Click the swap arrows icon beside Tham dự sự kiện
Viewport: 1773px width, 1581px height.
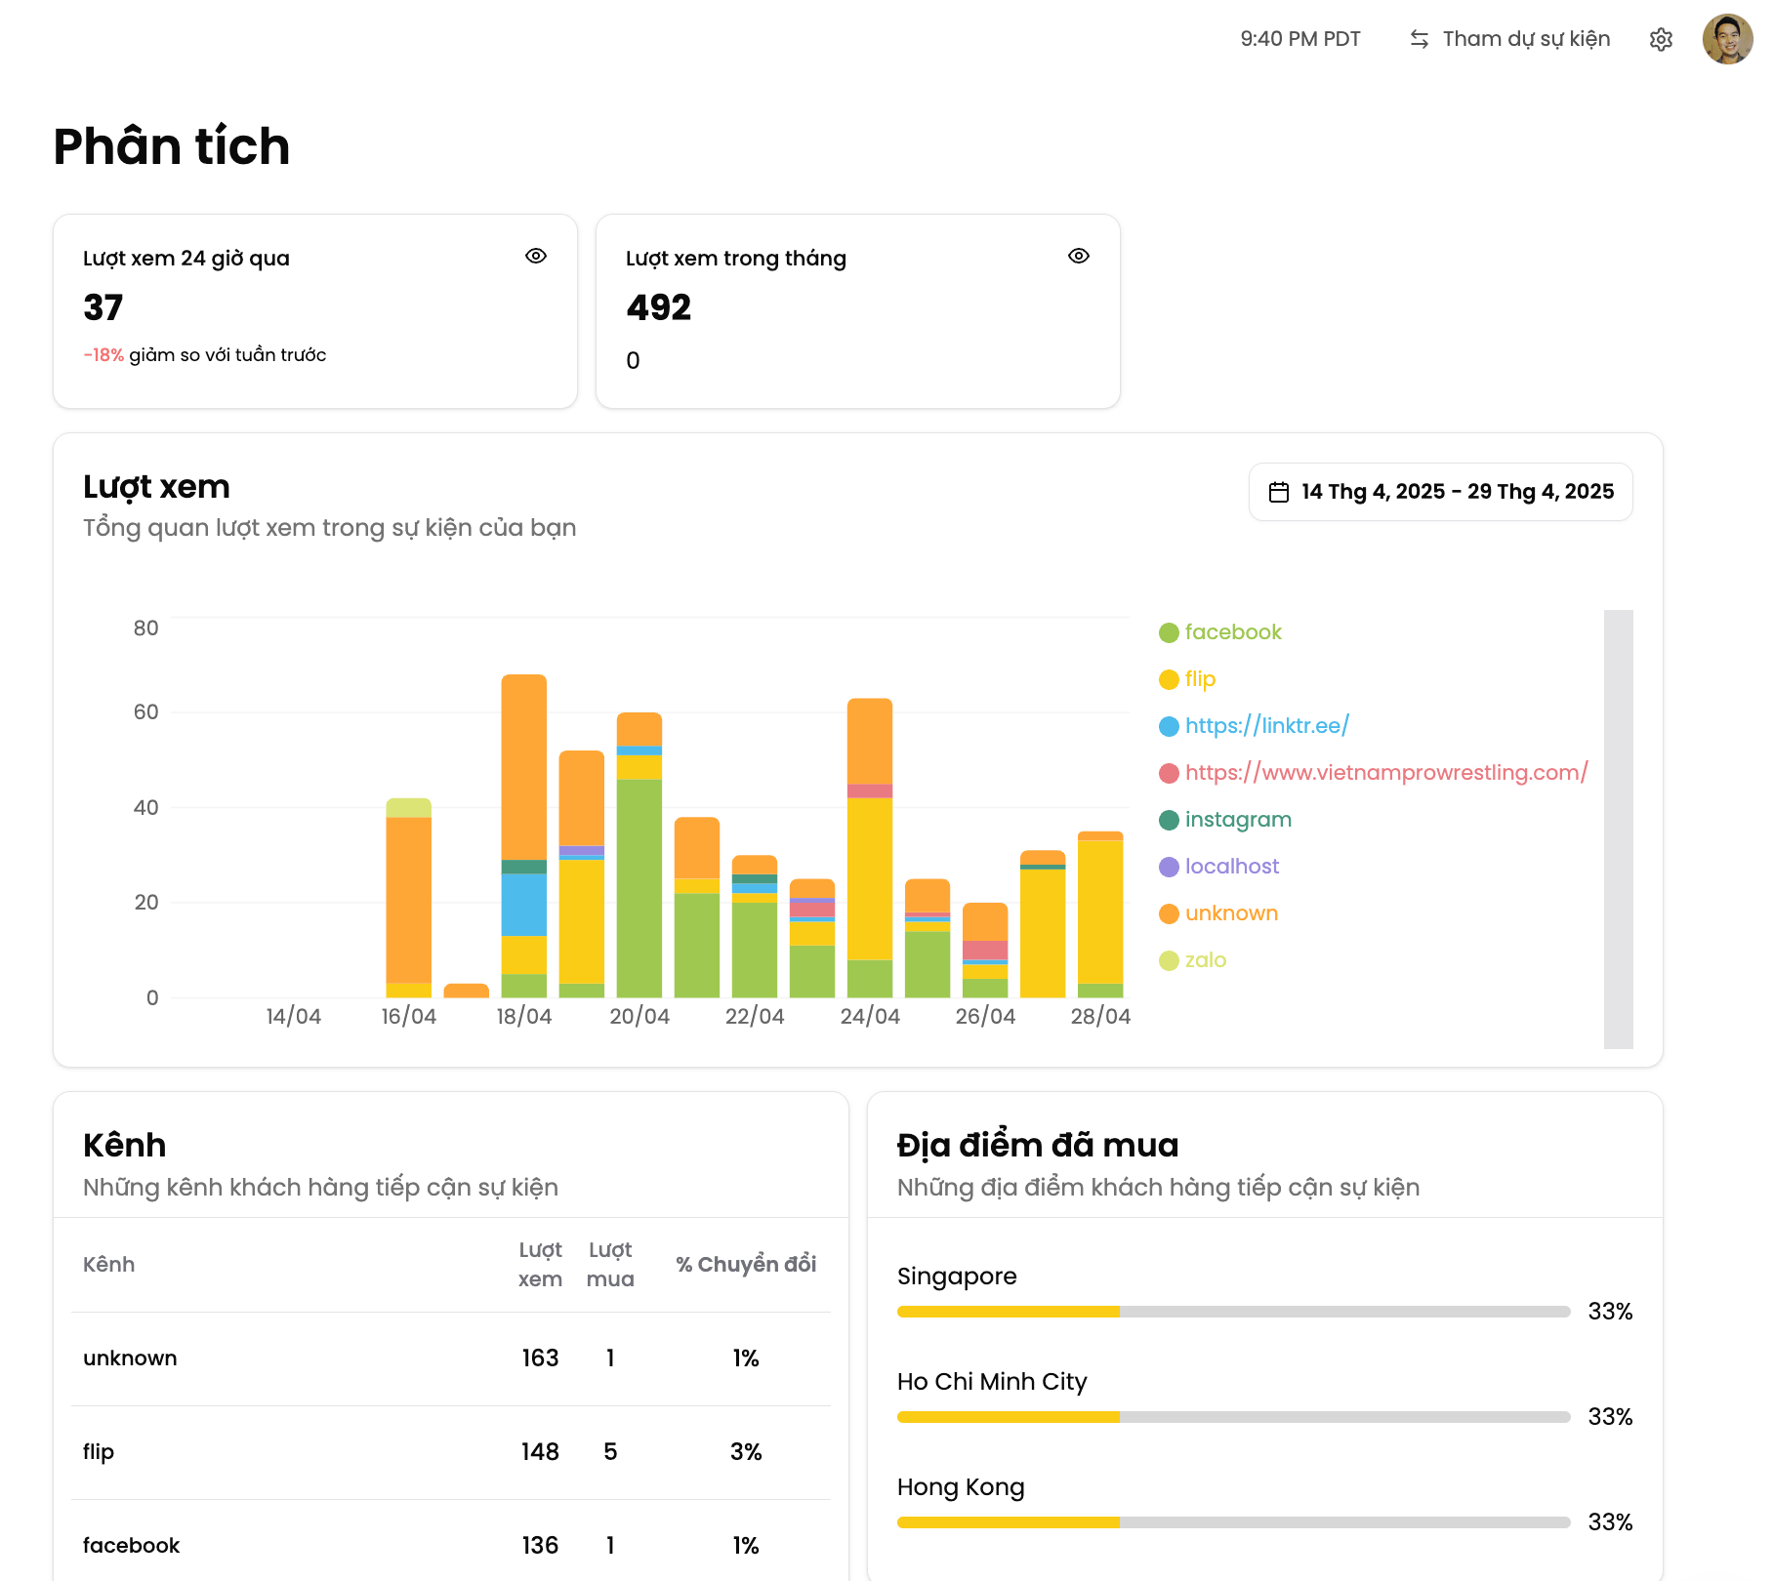coord(1419,39)
